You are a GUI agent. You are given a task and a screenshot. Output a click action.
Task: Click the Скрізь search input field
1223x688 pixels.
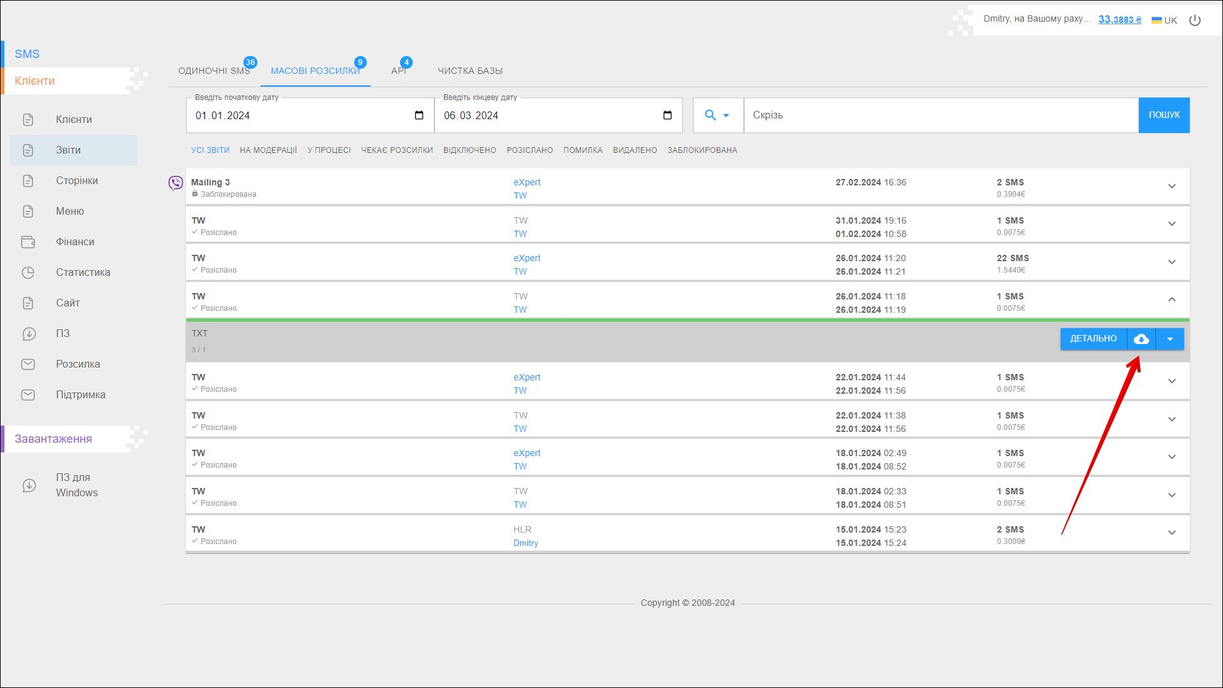(940, 115)
